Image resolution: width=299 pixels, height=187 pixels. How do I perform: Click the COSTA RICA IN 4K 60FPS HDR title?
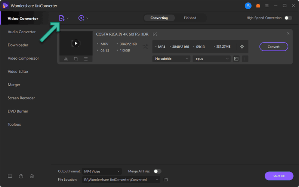122,34
